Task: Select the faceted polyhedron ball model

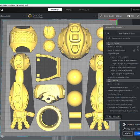Action: point(49,46)
